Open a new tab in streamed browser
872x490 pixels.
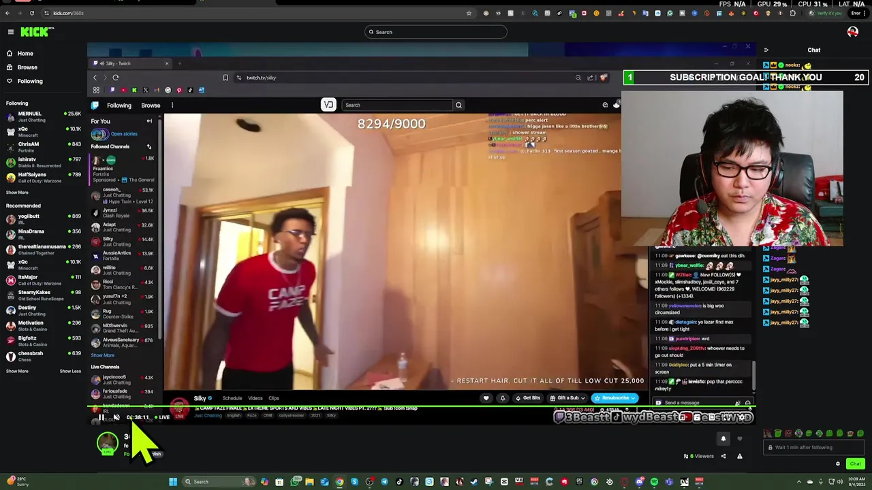[x=180, y=63]
